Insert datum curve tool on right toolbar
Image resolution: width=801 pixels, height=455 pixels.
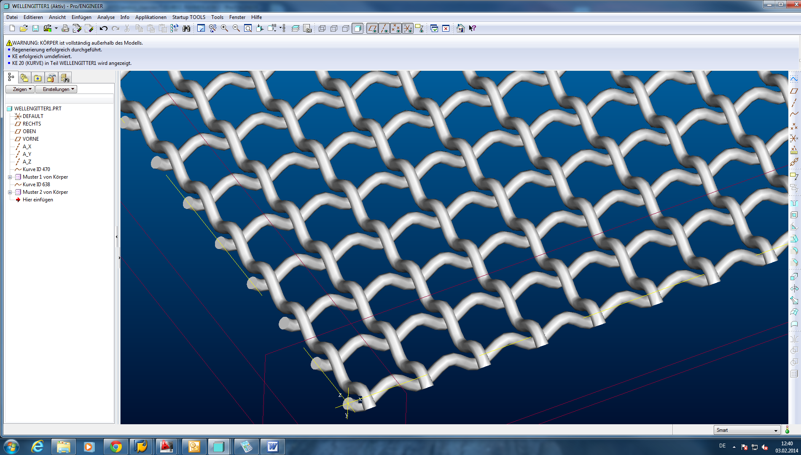coord(794,114)
